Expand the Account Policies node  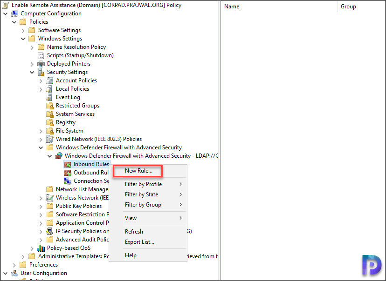tap(41, 81)
